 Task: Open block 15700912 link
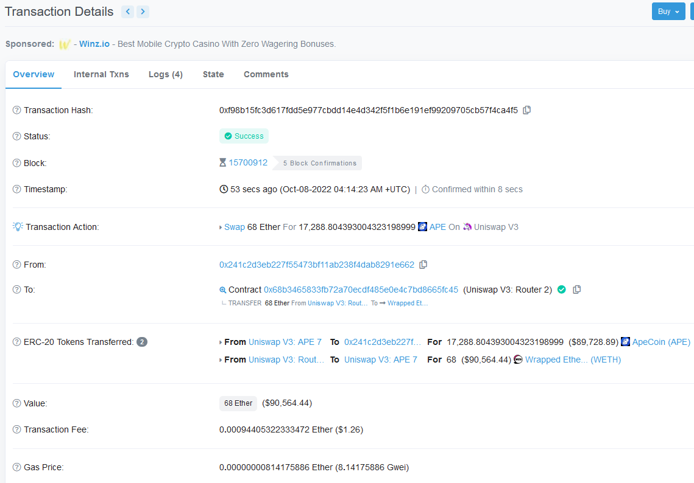tap(248, 162)
